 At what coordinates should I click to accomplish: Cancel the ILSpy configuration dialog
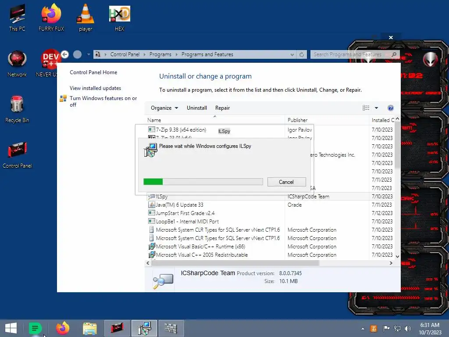point(286,182)
